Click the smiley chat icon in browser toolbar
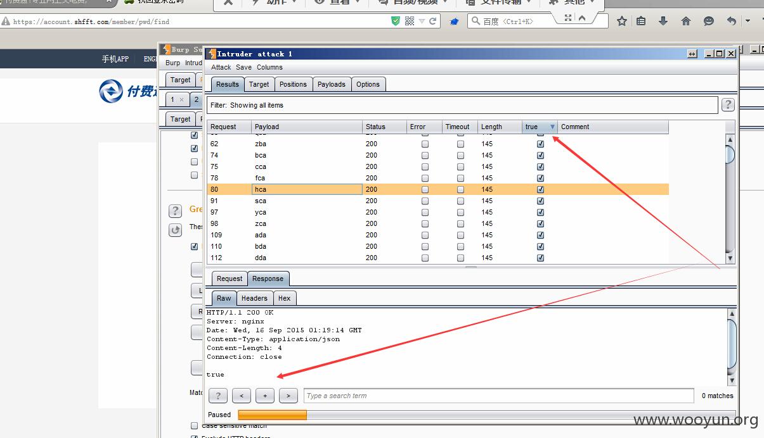The height and width of the screenshot is (438, 764). pyautogui.click(x=708, y=21)
